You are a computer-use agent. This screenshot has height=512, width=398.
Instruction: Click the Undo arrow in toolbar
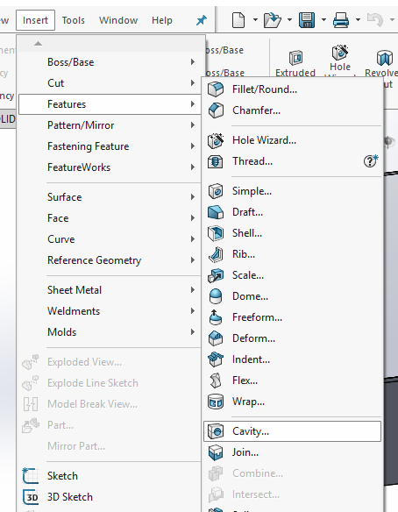[375, 20]
